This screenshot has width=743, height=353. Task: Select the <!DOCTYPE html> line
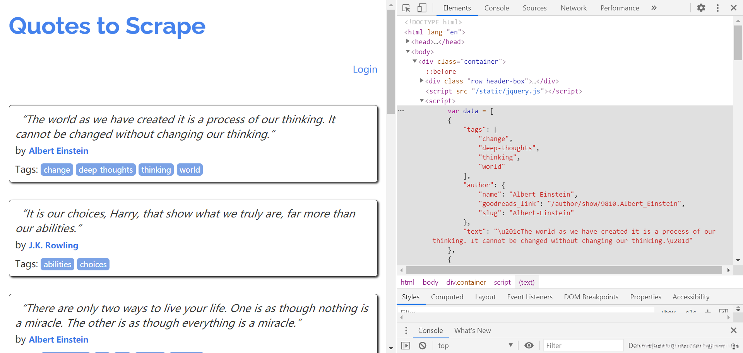[x=433, y=22]
